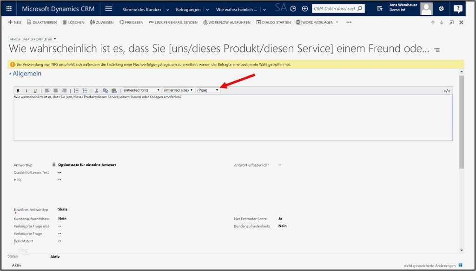Open recently viewed items clock icon

pos(293,9)
